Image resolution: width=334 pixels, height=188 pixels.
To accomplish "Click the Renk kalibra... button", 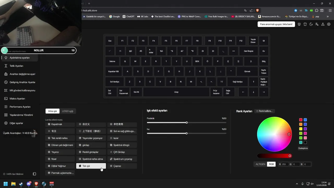I will pos(265,111).
